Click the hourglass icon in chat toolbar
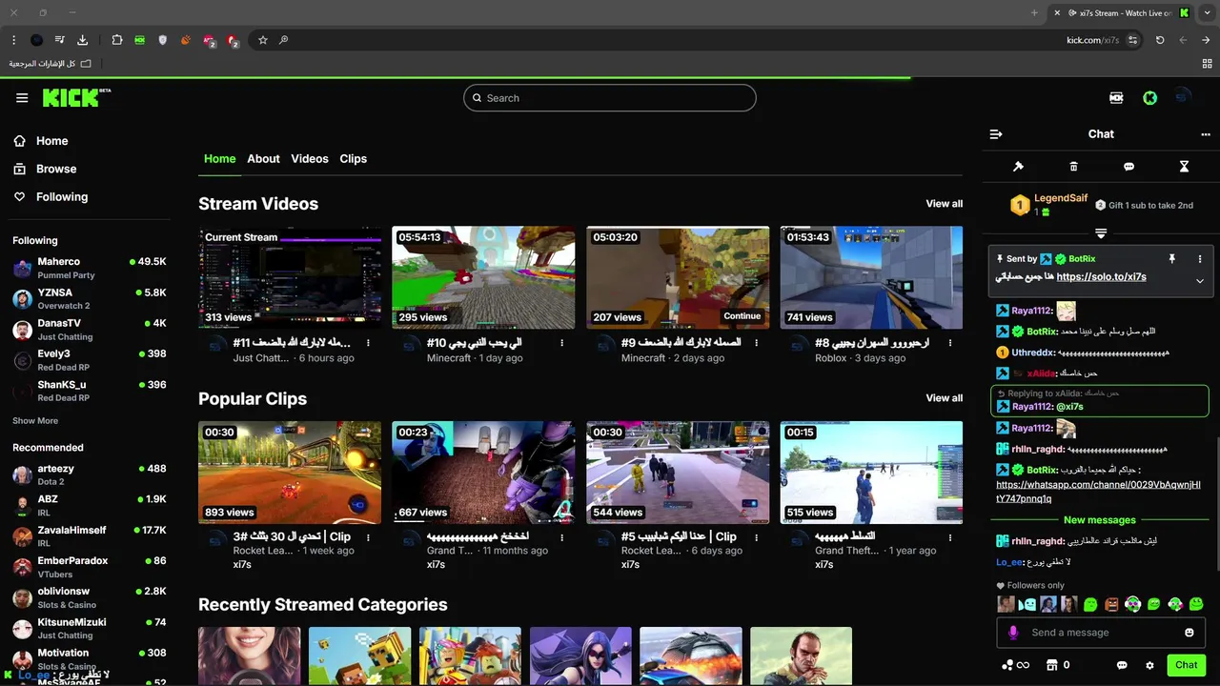 click(x=1184, y=167)
